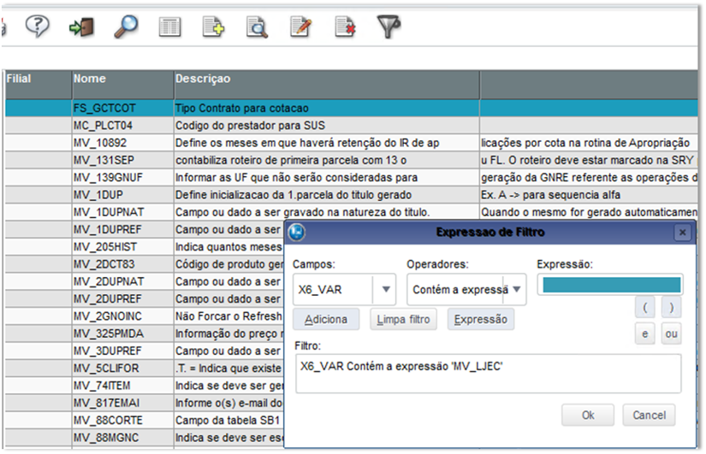This screenshot has width=706, height=454.
Task: View the record with the document magnifier icon
Action: point(257,27)
